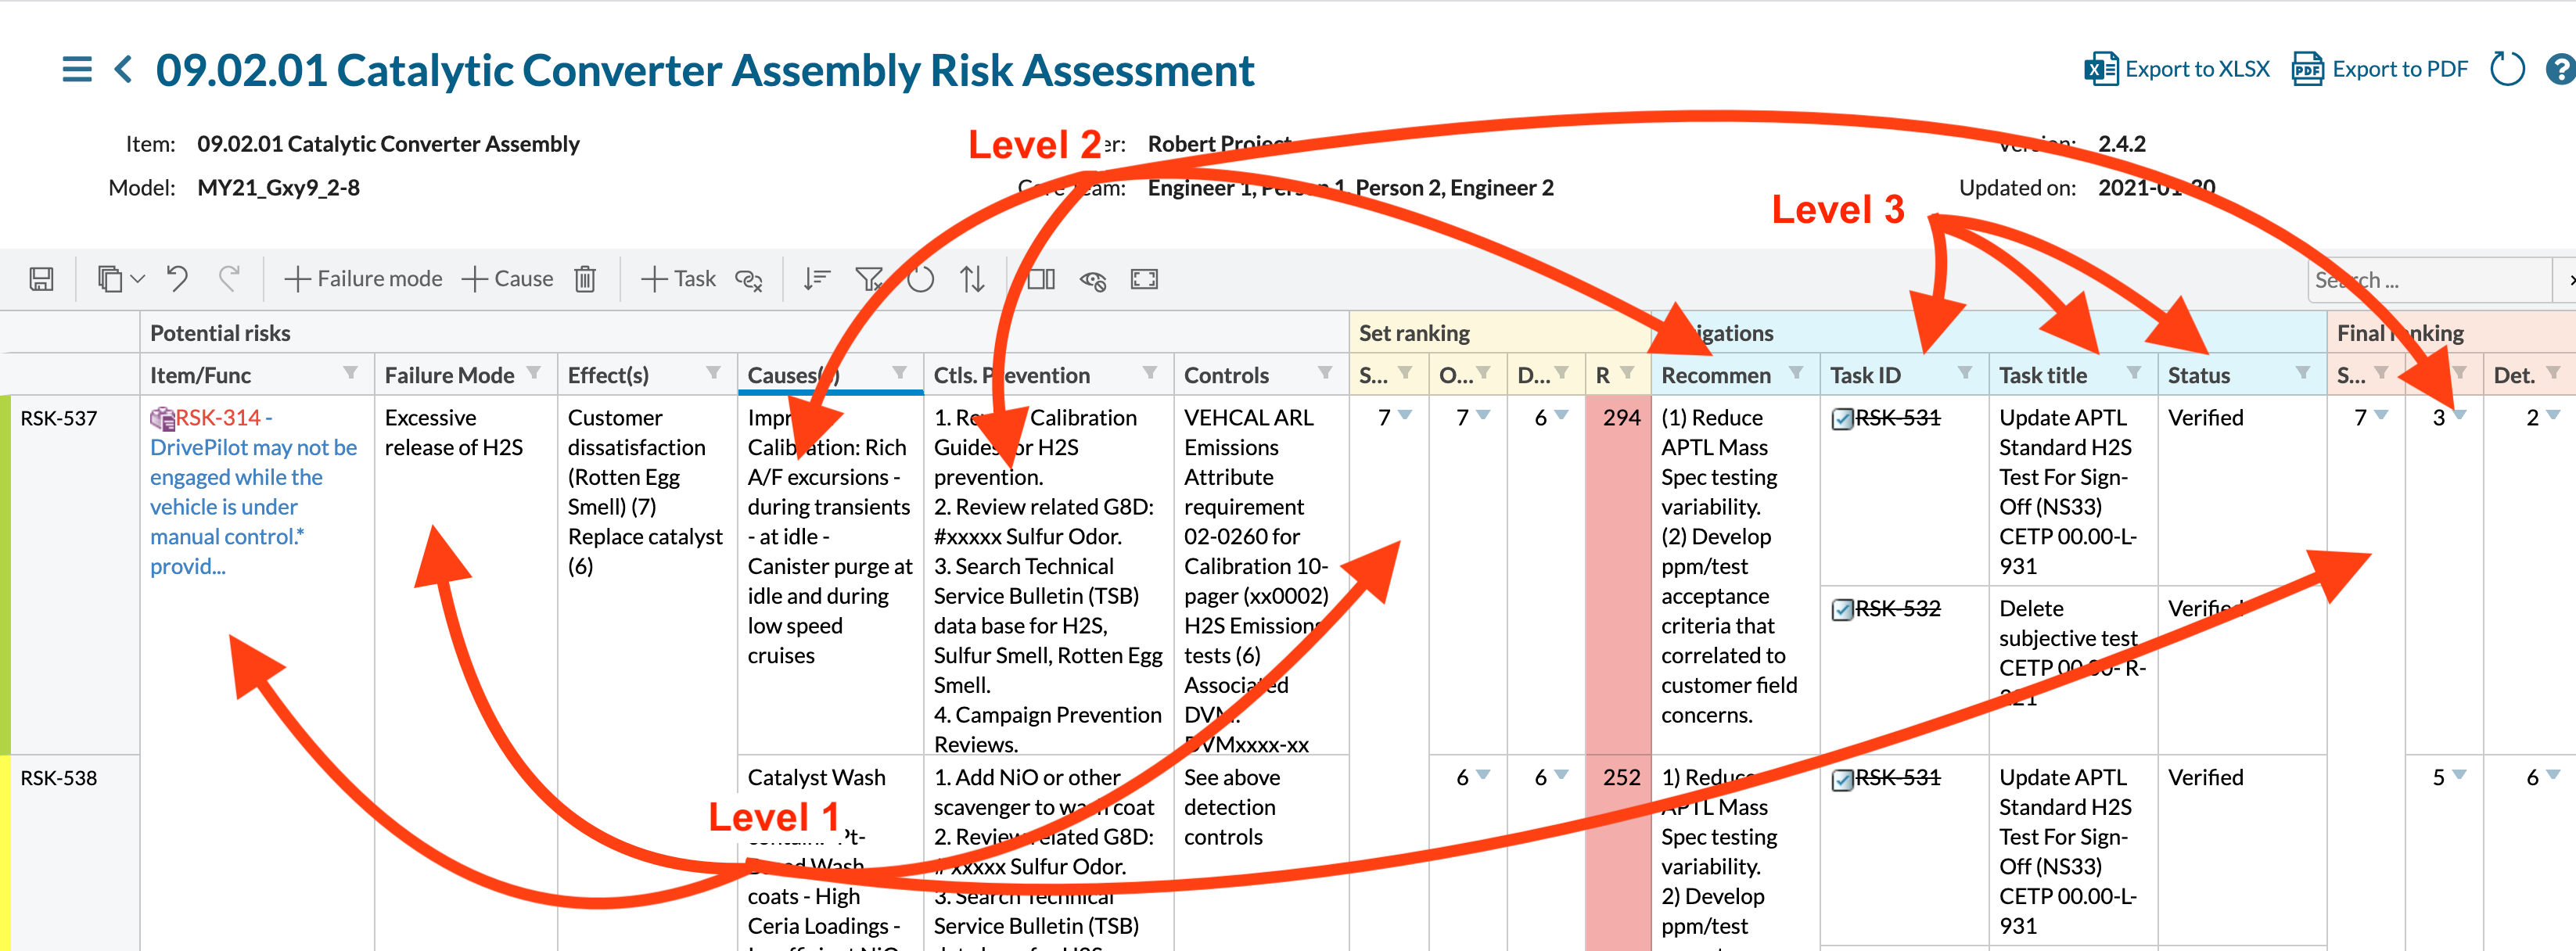
Task: Click the unlink task icon
Action: coord(748,279)
